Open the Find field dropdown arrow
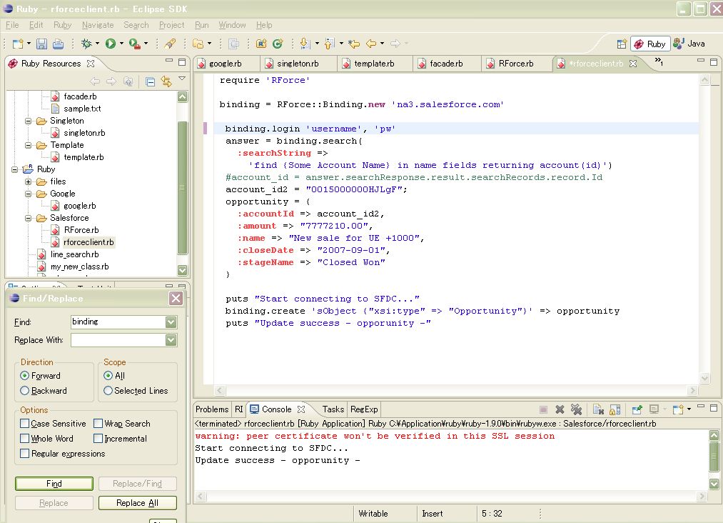This screenshot has height=523, width=723. pos(171,322)
